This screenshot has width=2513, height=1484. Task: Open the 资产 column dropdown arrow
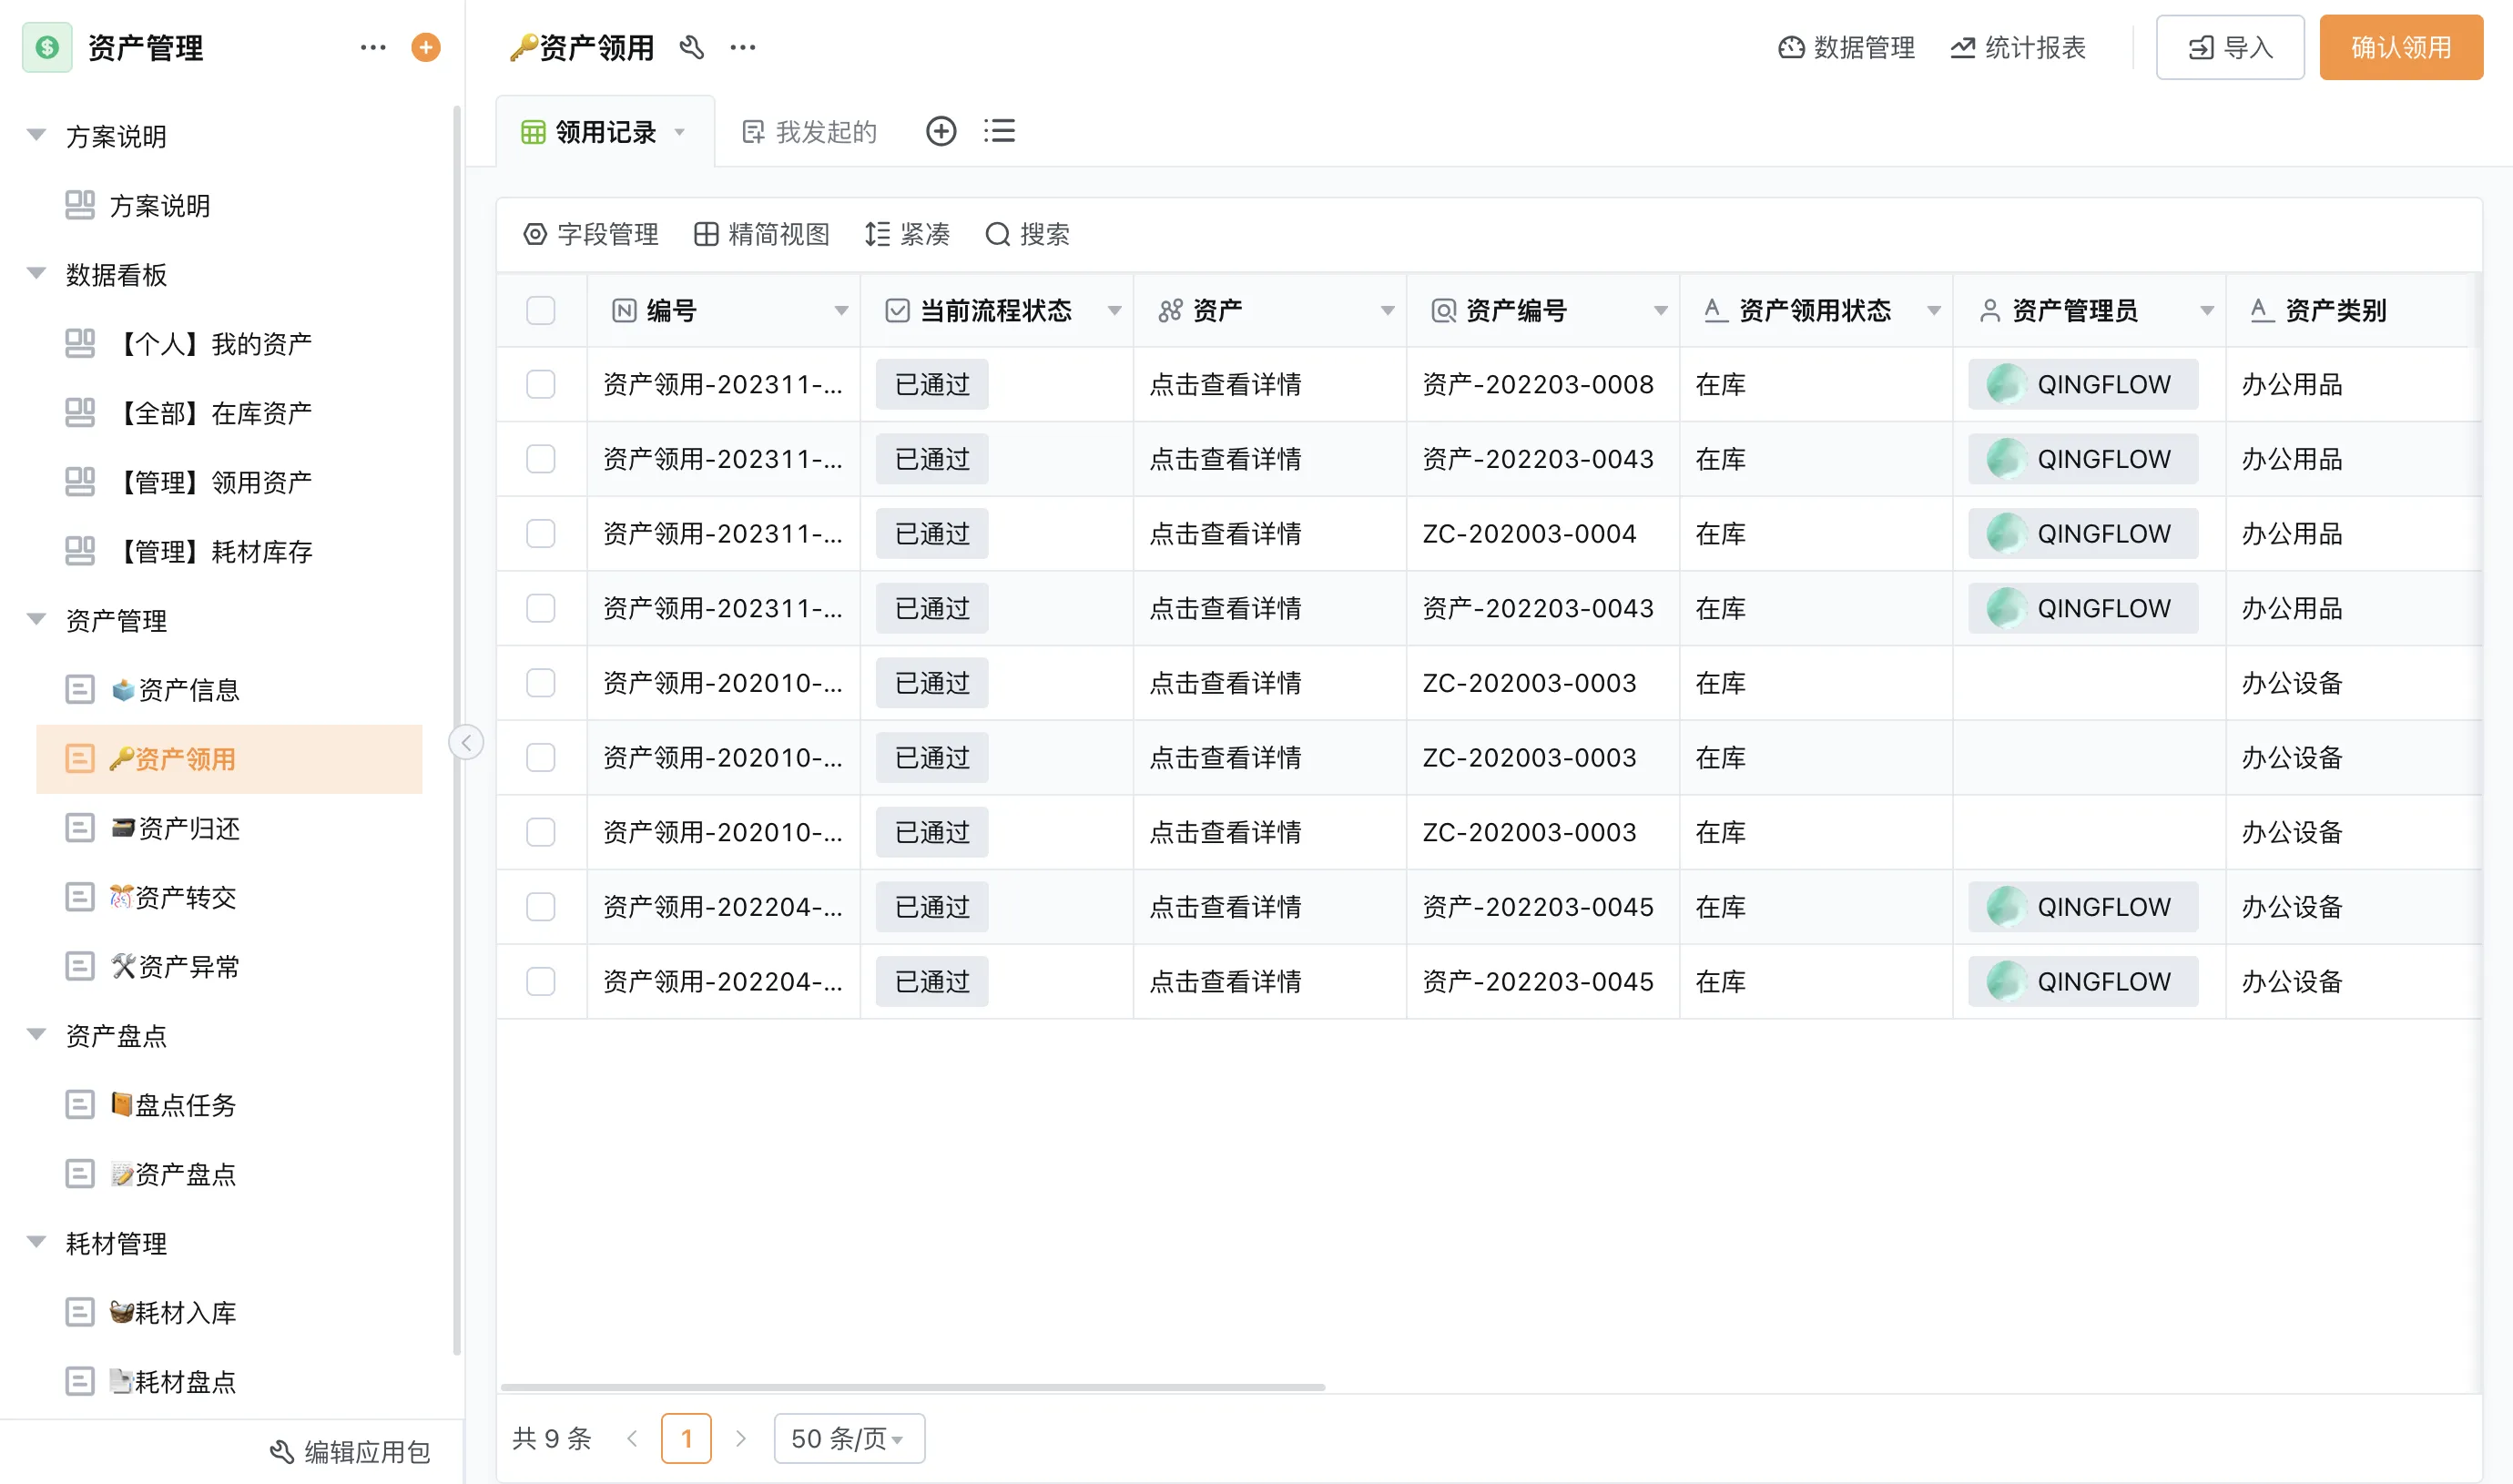tap(1387, 311)
